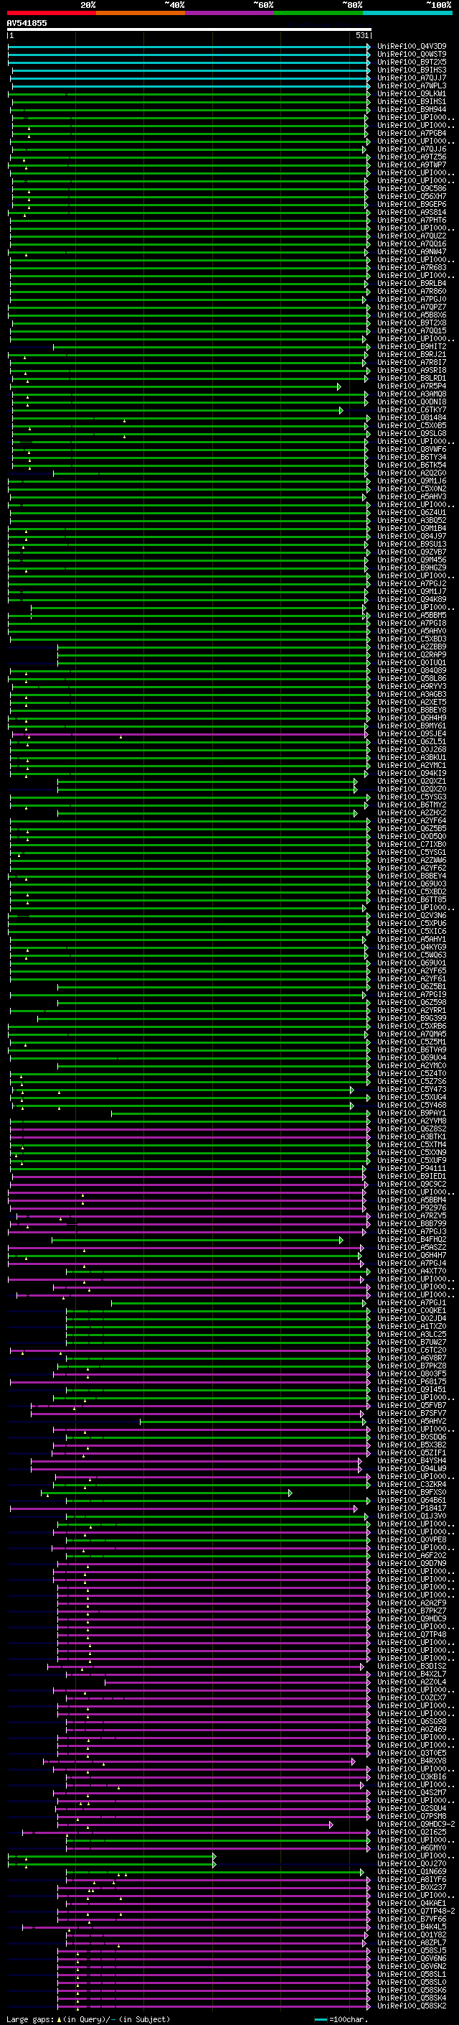Click the short green bar for UniRef100_B4FHQ2
The height and width of the screenshot is (2025, 459).
pos(198,1240)
